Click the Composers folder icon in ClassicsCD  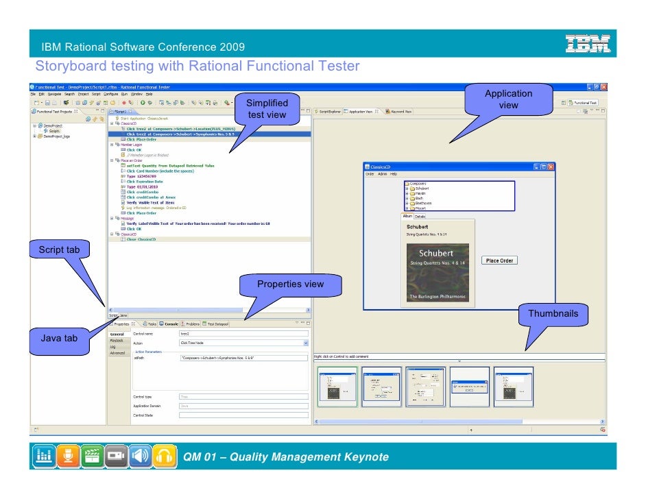pyautogui.click(x=407, y=184)
